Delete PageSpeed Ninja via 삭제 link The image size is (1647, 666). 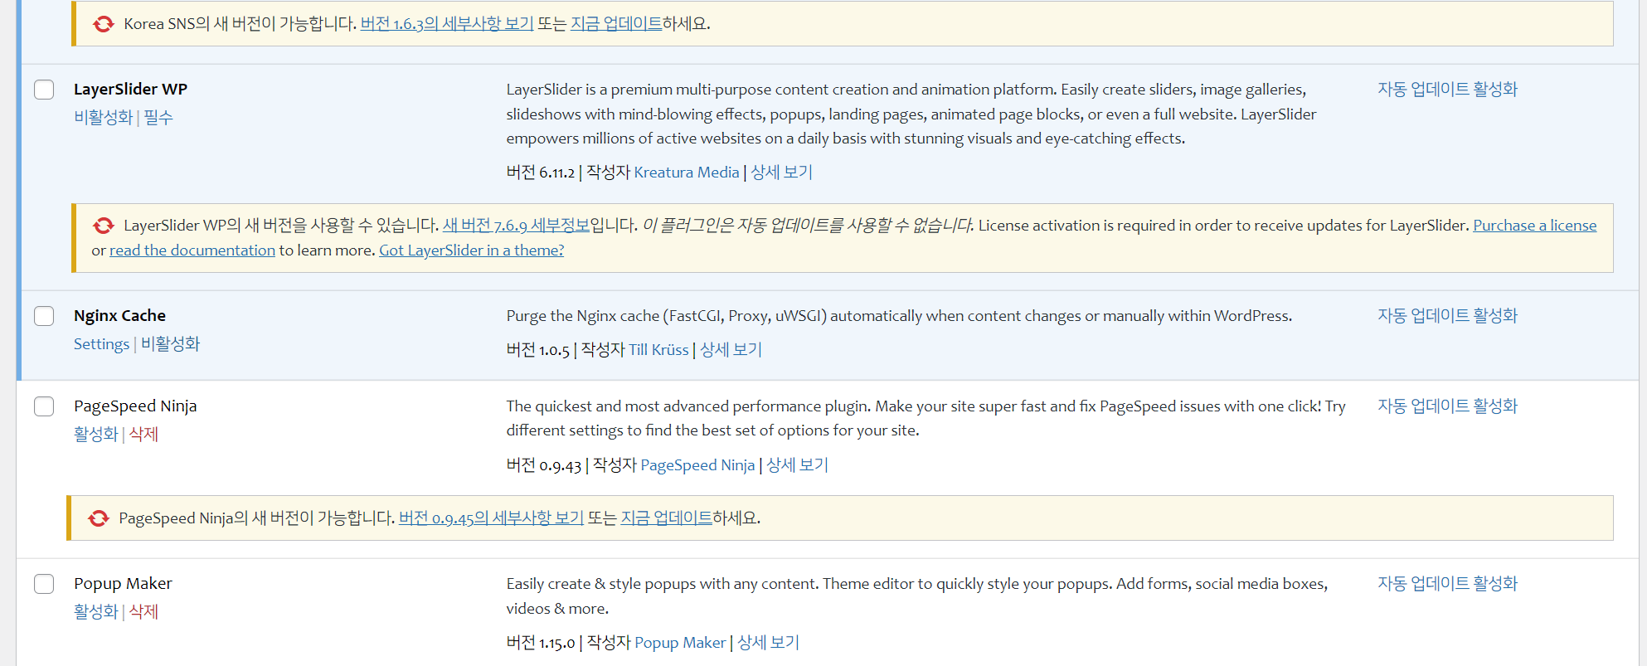pos(143,434)
